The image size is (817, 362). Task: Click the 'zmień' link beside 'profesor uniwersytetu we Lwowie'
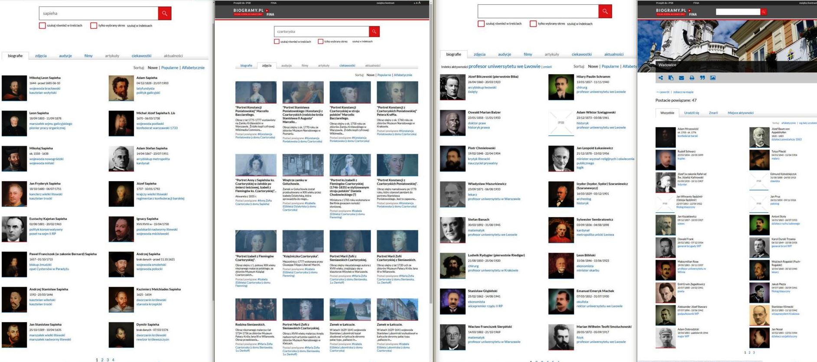click(x=547, y=67)
